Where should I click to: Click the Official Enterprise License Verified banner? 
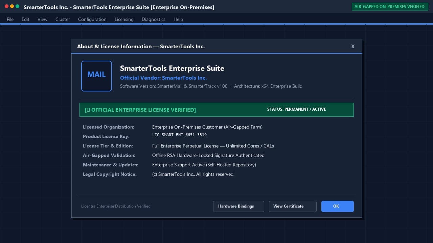click(x=216, y=110)
